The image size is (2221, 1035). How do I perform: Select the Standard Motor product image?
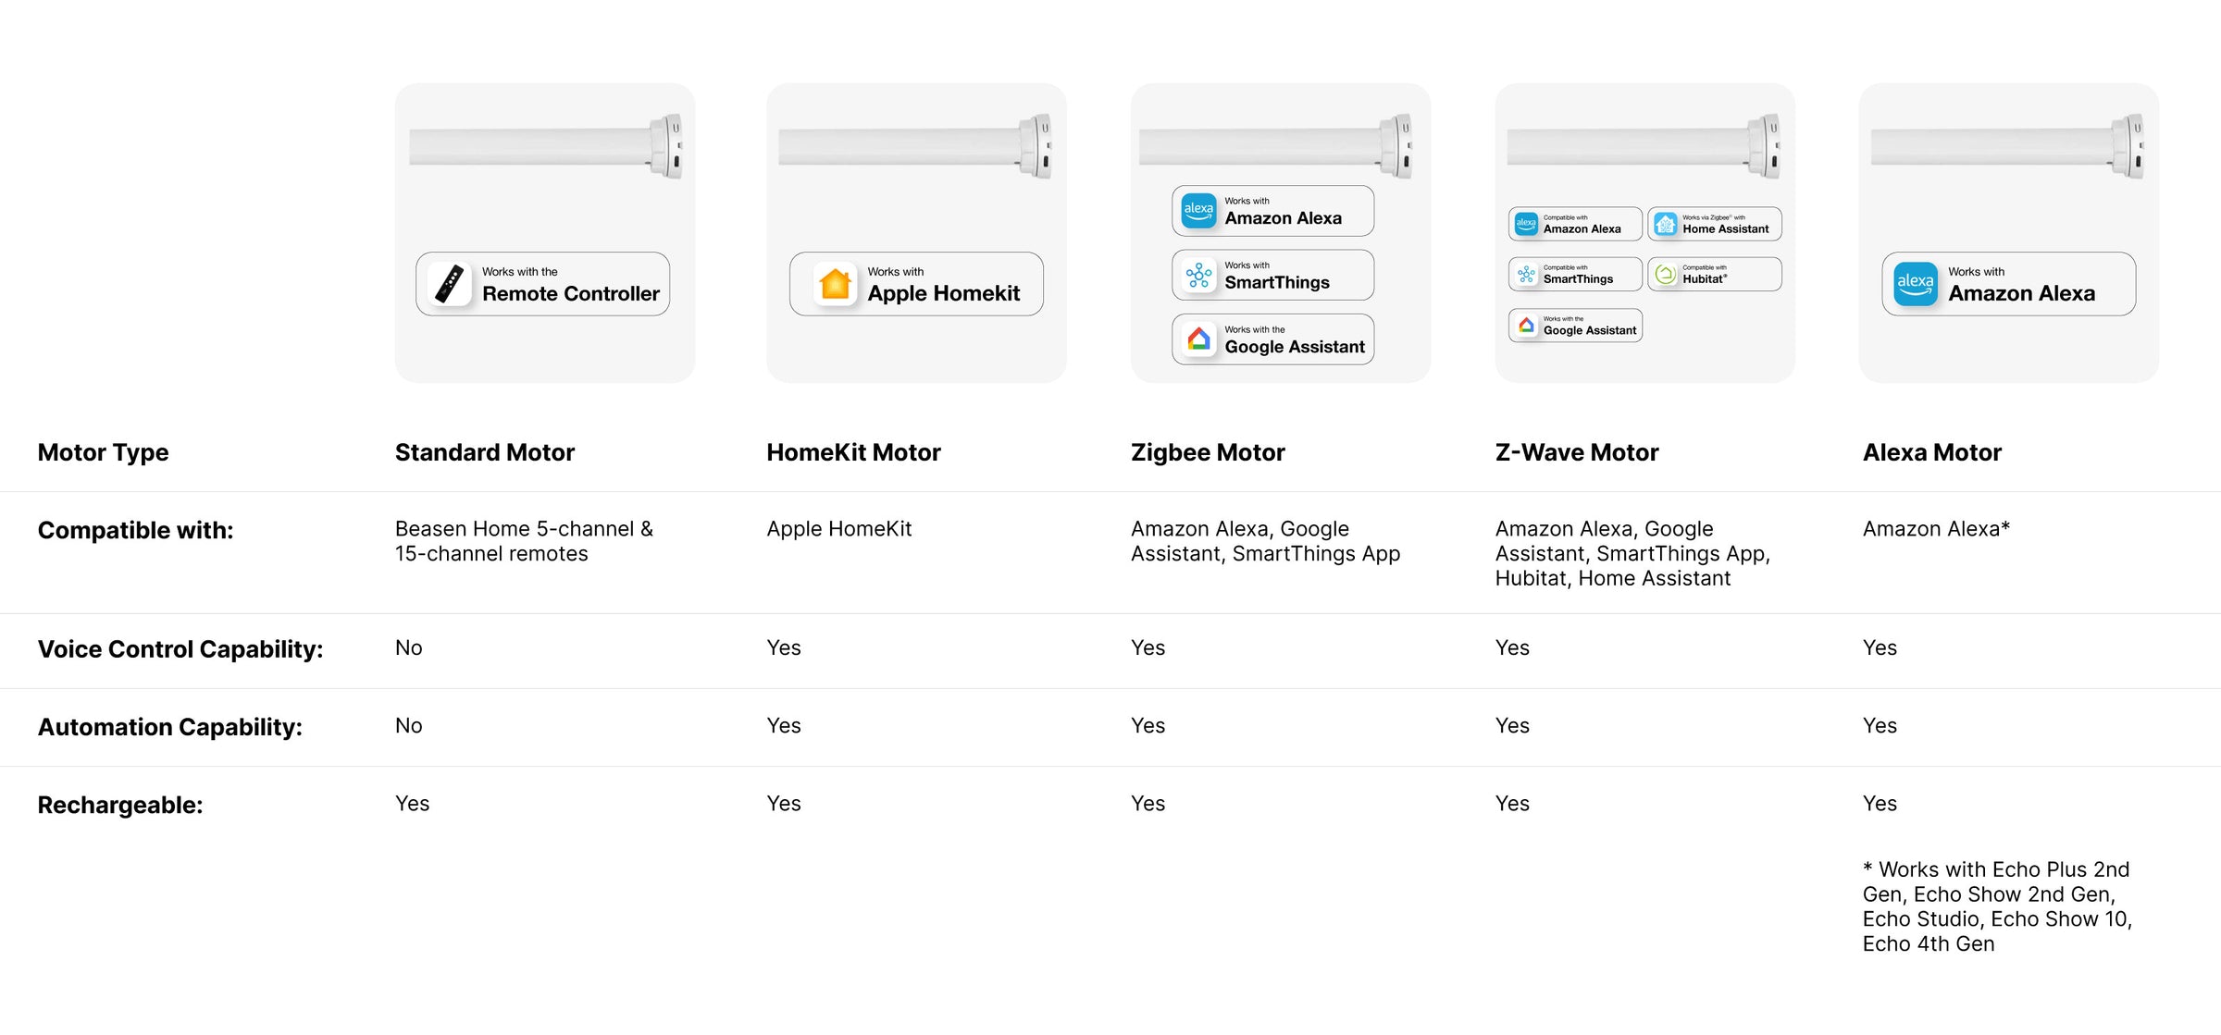coord(545,146)
